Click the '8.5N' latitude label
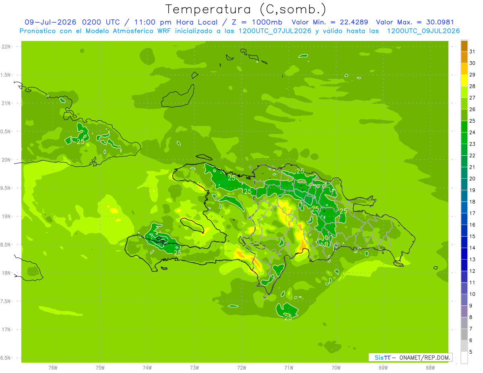This screenshot has height=373, width=483. click(6, 245)
